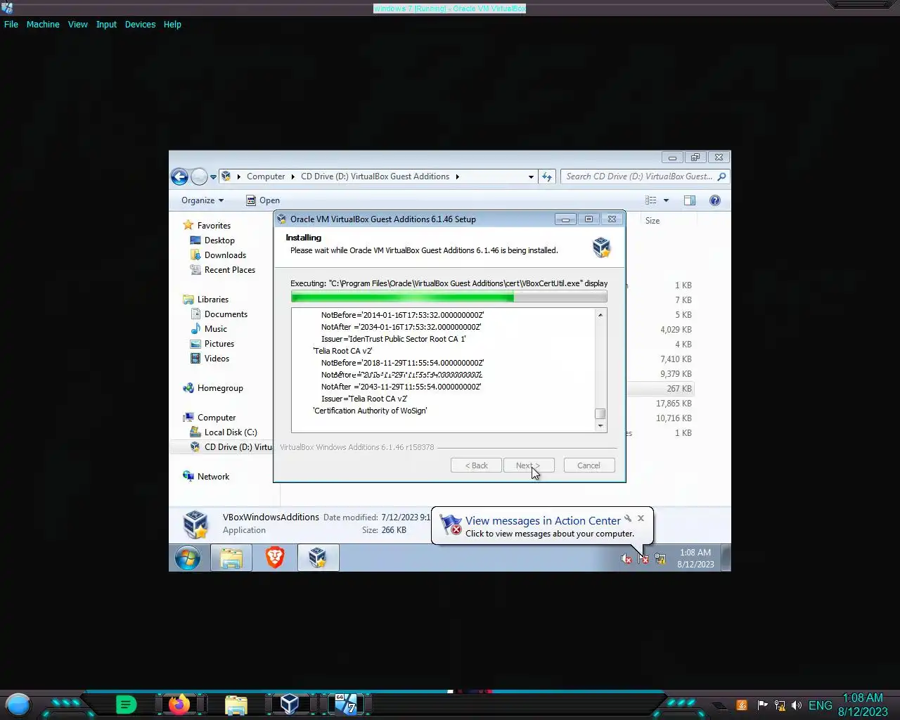Open the Help menu
This screenshot has width=900, height=720.
click(172, 24)
